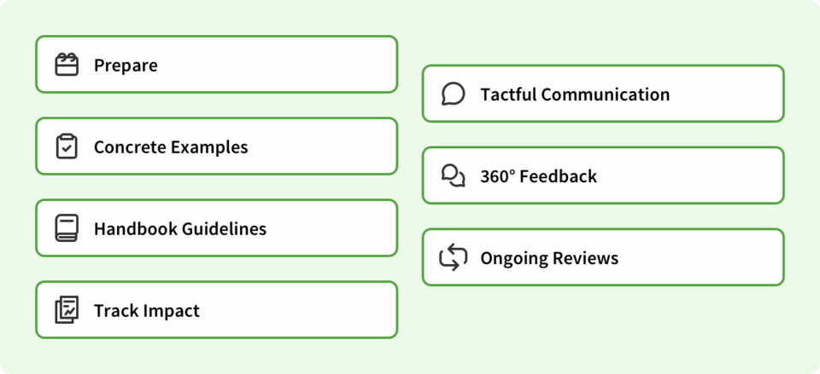Open the "Track Impact" label
The image size is (820, 374).
tap(146, 310)
